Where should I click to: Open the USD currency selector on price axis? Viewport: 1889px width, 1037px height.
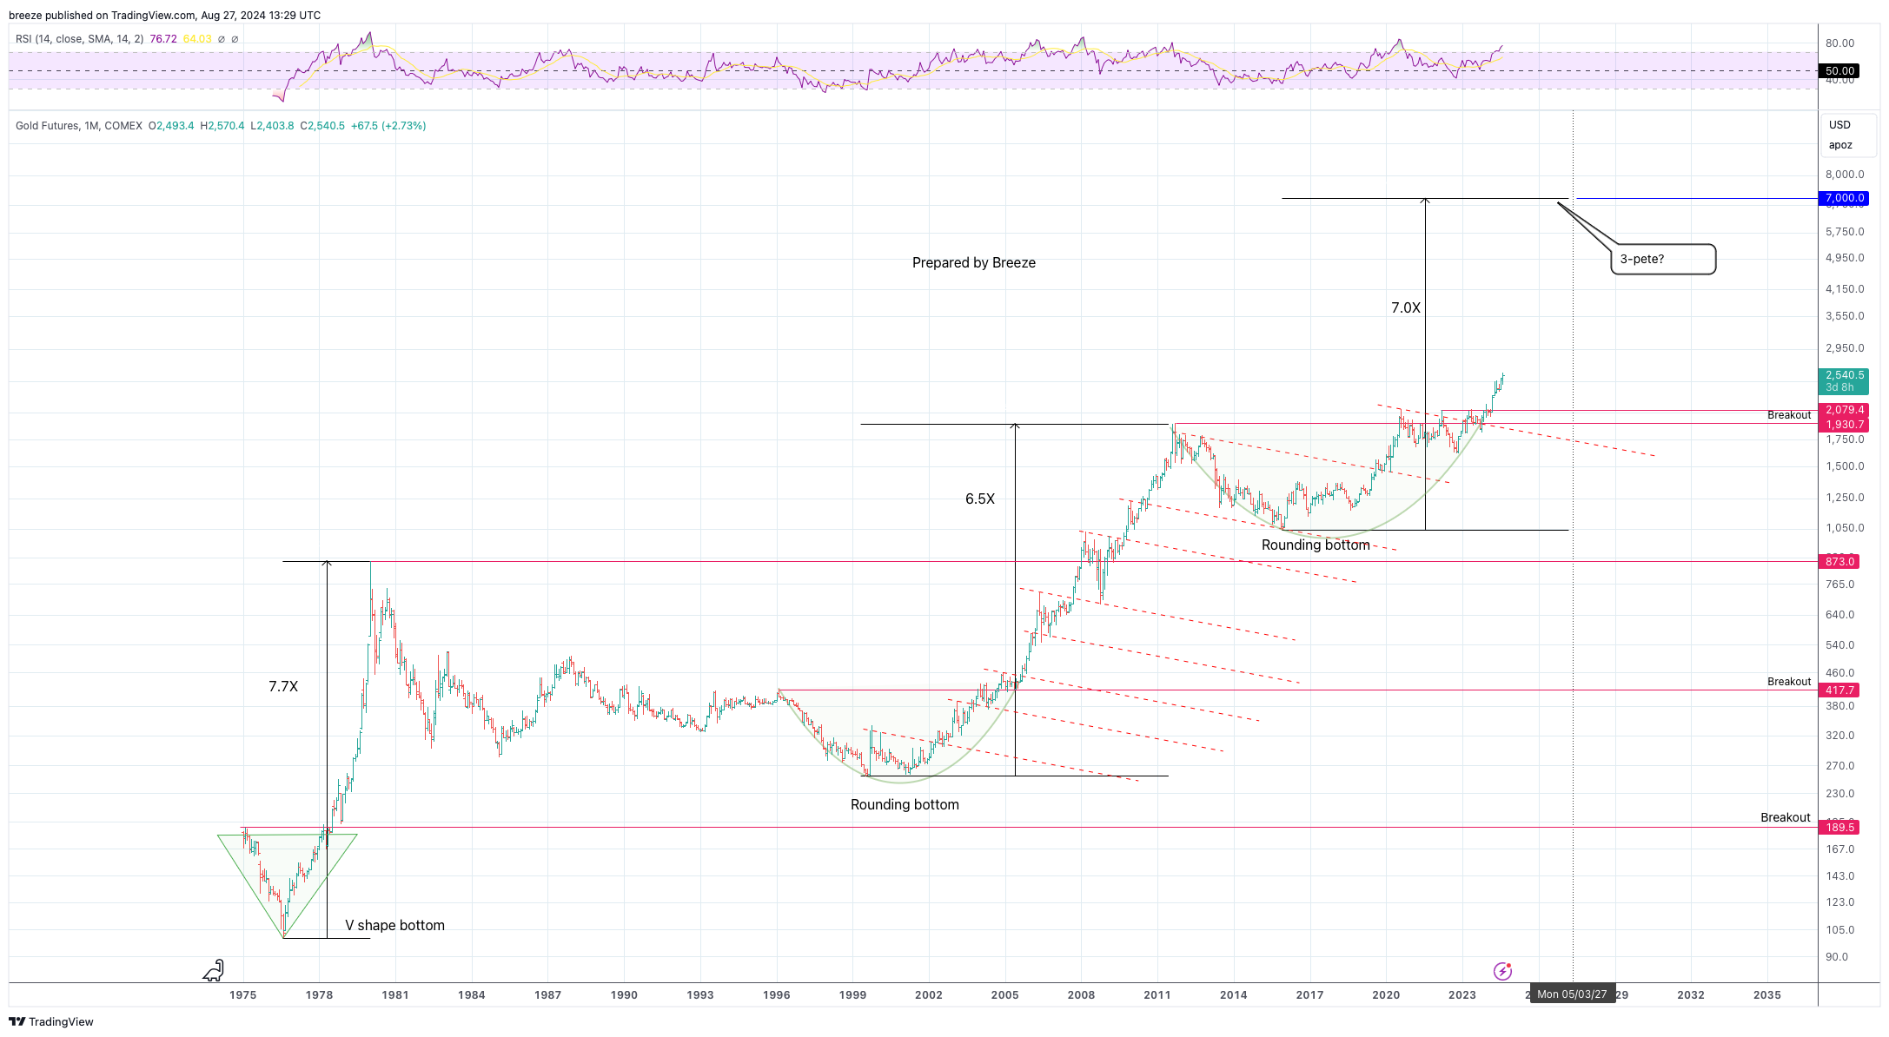click(x=1839, y=125)
